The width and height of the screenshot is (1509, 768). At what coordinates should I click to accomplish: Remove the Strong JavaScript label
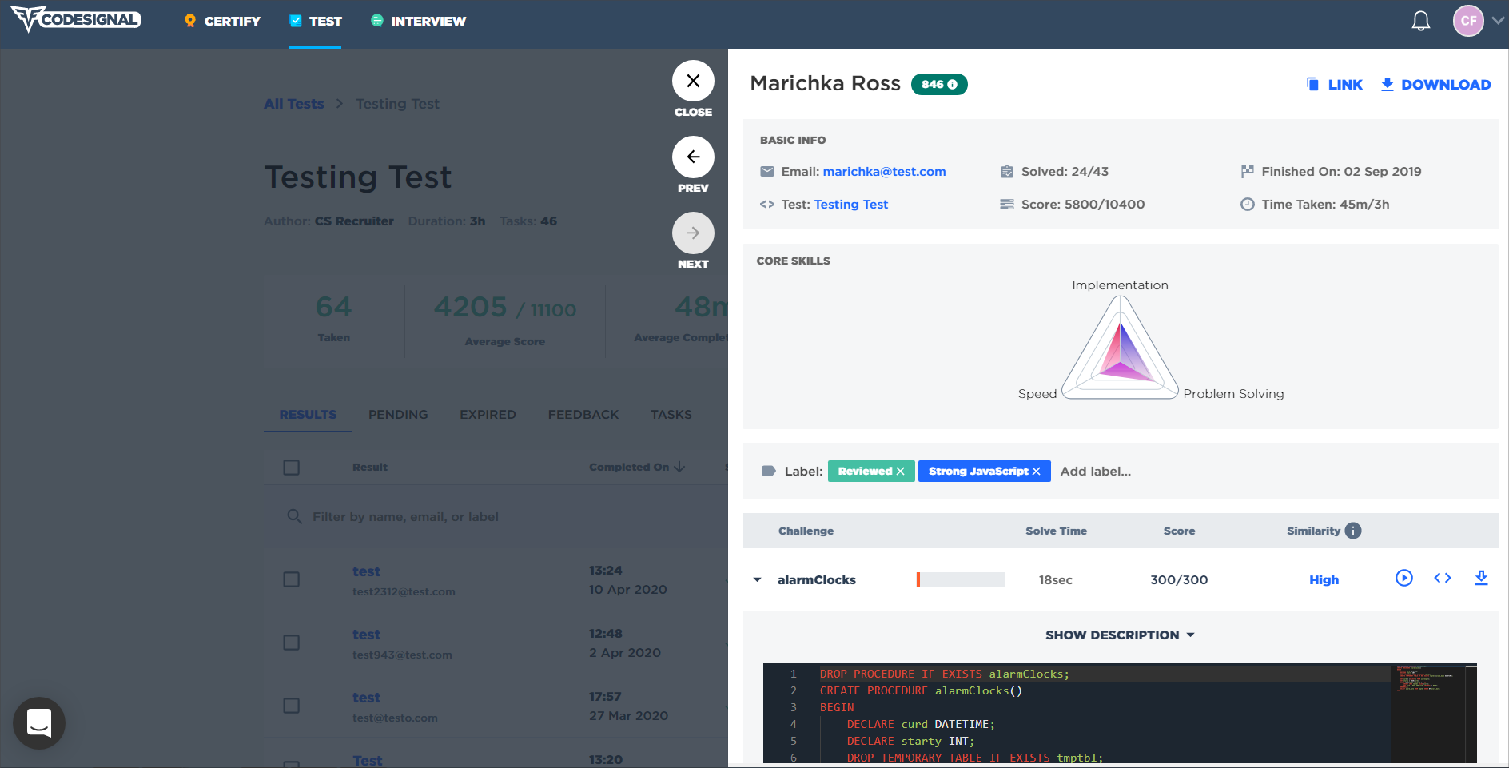1036,472
